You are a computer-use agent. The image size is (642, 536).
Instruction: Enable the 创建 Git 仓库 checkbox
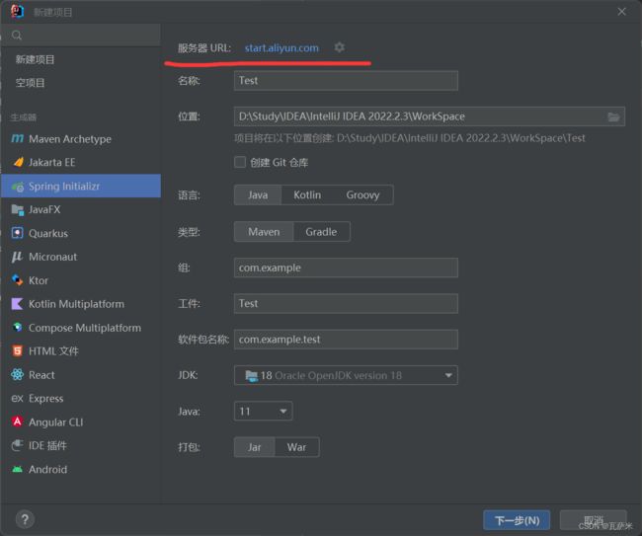(x=240, y=162)
